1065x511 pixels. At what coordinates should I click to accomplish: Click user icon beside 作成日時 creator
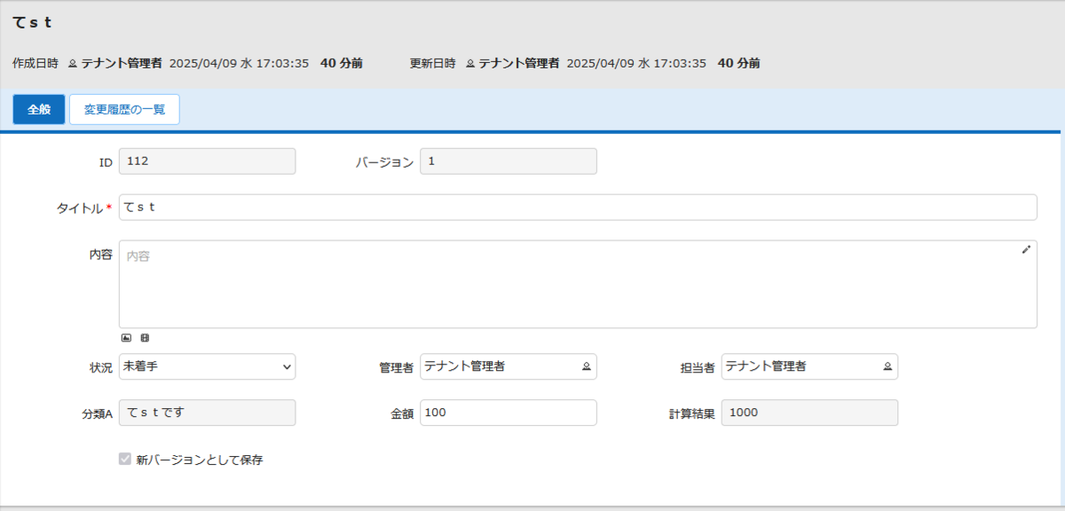pyautogui.click(x=73, y=64)
